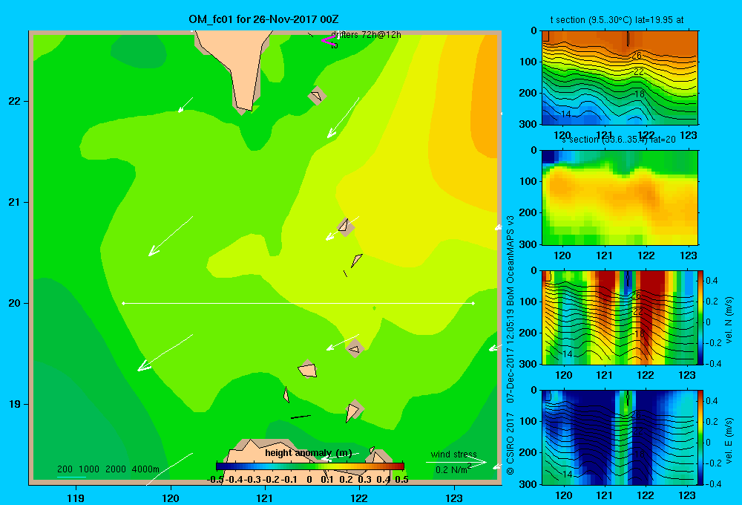Pick the dark red end of height anomaly colorbar
This screenshot has height=505, width=742.
click(x=399, y=466)
